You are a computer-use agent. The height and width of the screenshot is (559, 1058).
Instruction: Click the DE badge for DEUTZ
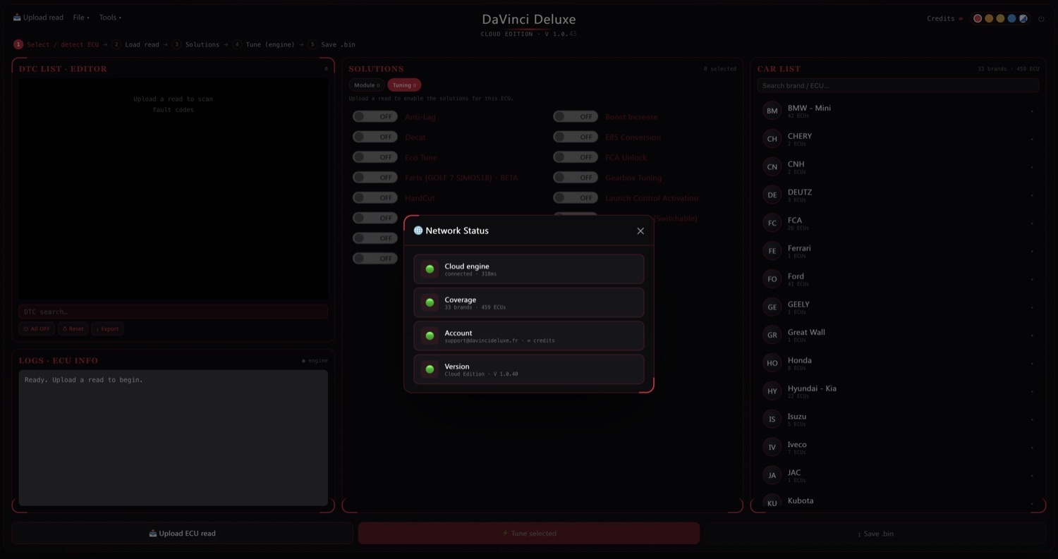click(772, 195)
